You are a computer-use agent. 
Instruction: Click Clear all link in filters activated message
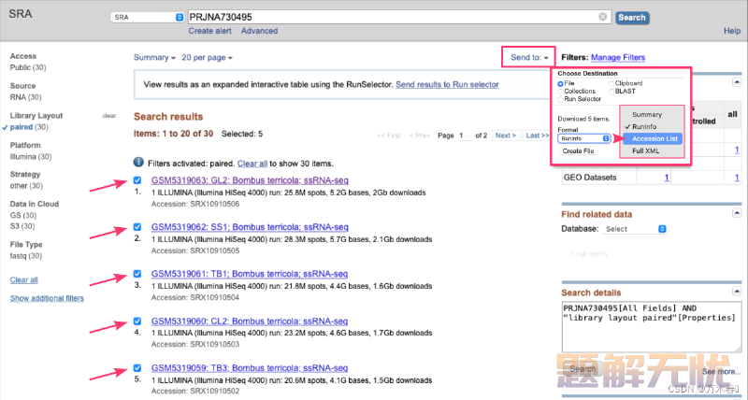click(252, 164)
